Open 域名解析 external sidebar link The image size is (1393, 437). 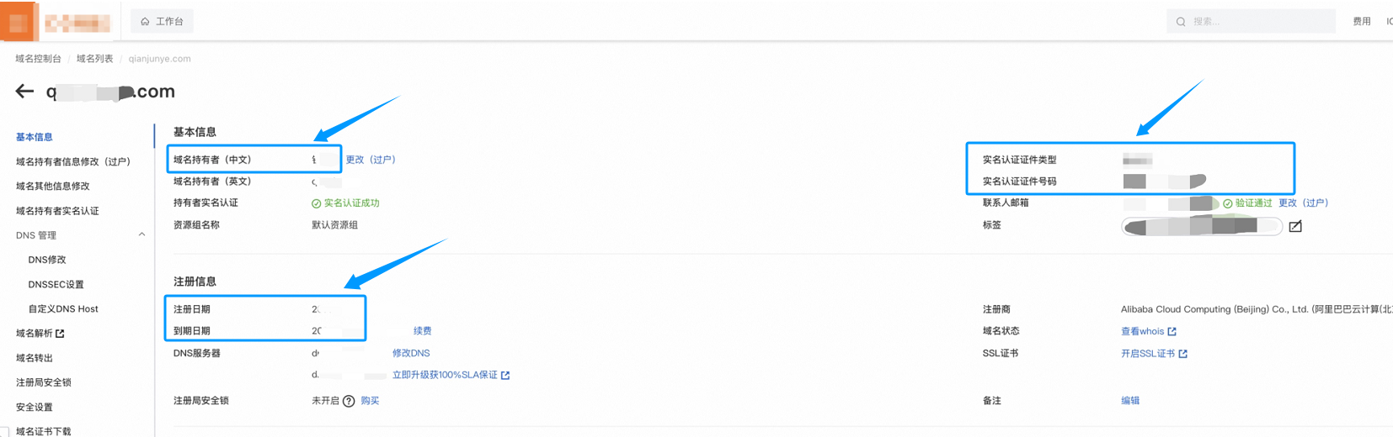[x=40, y=334]
